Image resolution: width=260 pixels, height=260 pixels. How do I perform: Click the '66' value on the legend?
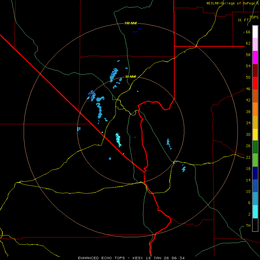pos(248,32)
